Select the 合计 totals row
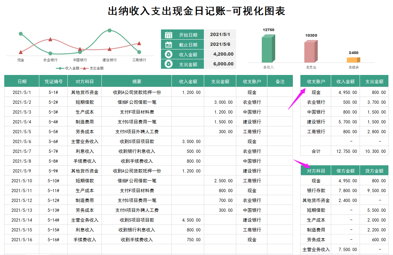The image size is (393, 255). [x=316, y=151]
